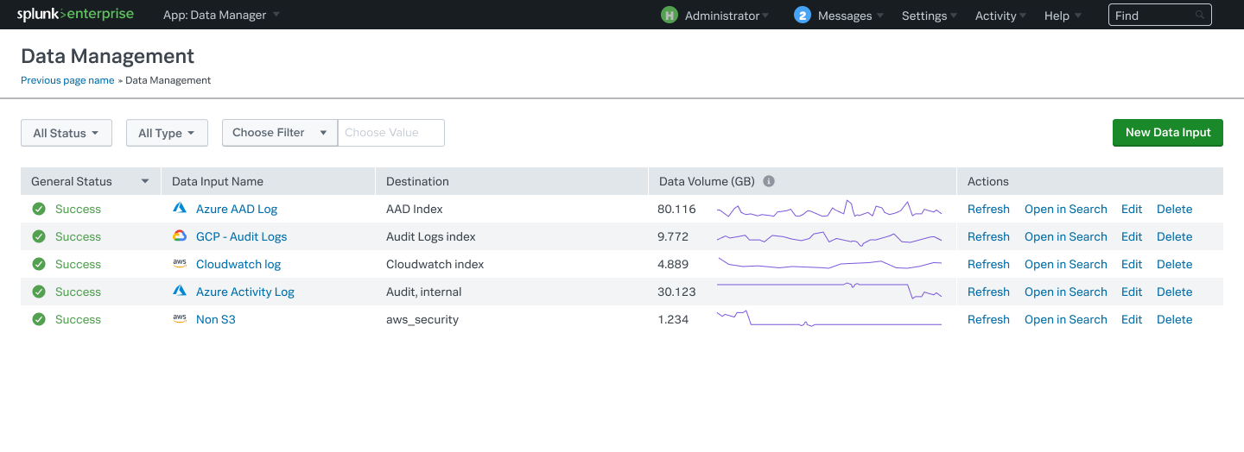Delete the Azure Activity Log input

tap(1174, 292)
